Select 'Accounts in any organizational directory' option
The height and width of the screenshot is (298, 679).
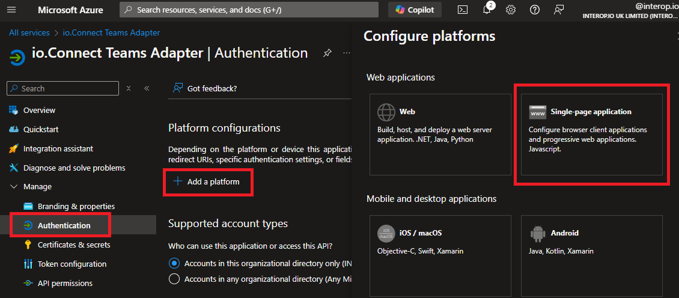pyautogui.click(x=174, y=279)
